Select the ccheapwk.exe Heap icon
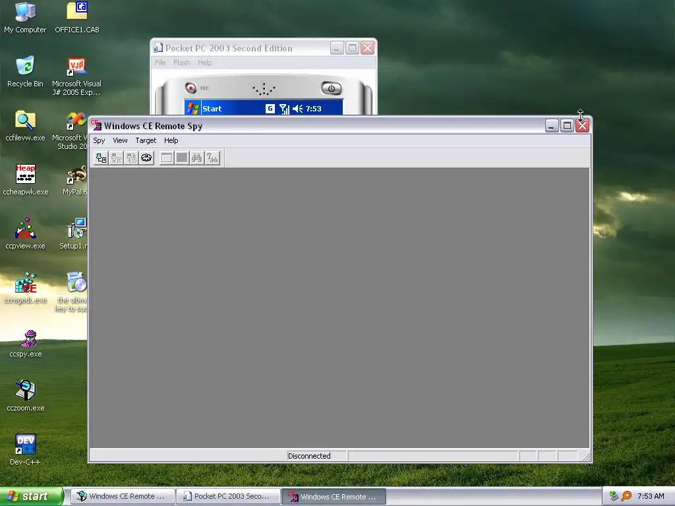 click(x=26, y=179)
